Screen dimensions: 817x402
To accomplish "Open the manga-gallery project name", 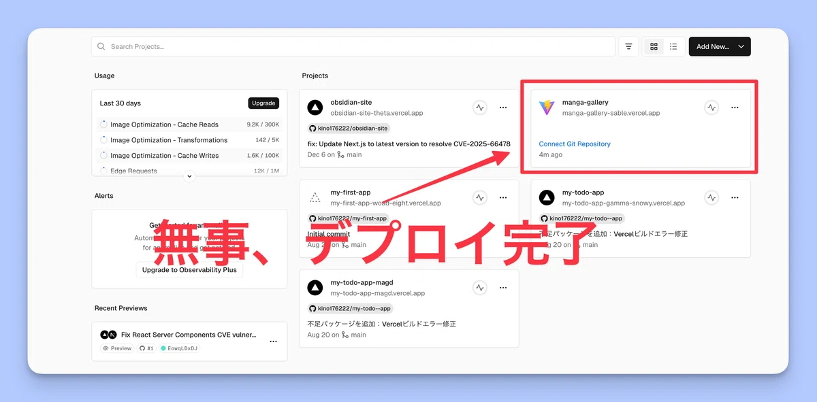I will click(x=586, y=102).
